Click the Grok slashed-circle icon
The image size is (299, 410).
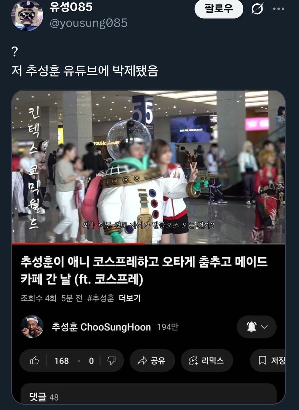[257, 9]
